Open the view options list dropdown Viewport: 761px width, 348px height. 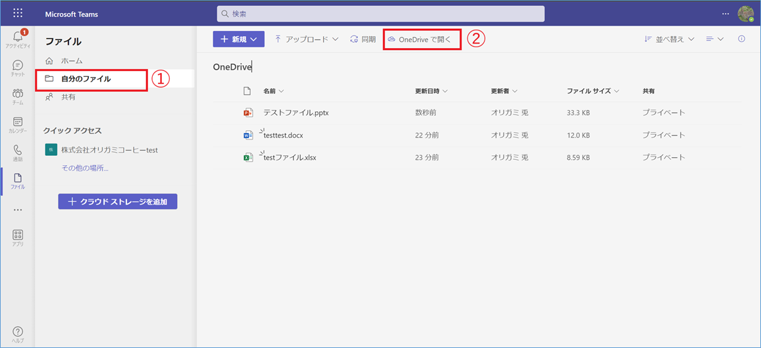click(x=715, y=39)
